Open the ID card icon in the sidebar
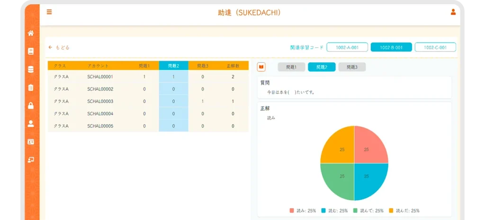485x220 pixels. (x=31, y=142)
